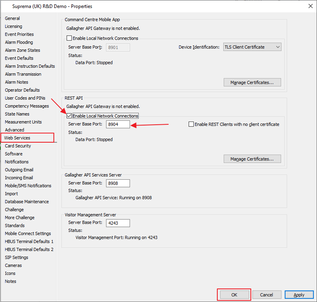Close the Properties dialog window

tap(310, 6)
